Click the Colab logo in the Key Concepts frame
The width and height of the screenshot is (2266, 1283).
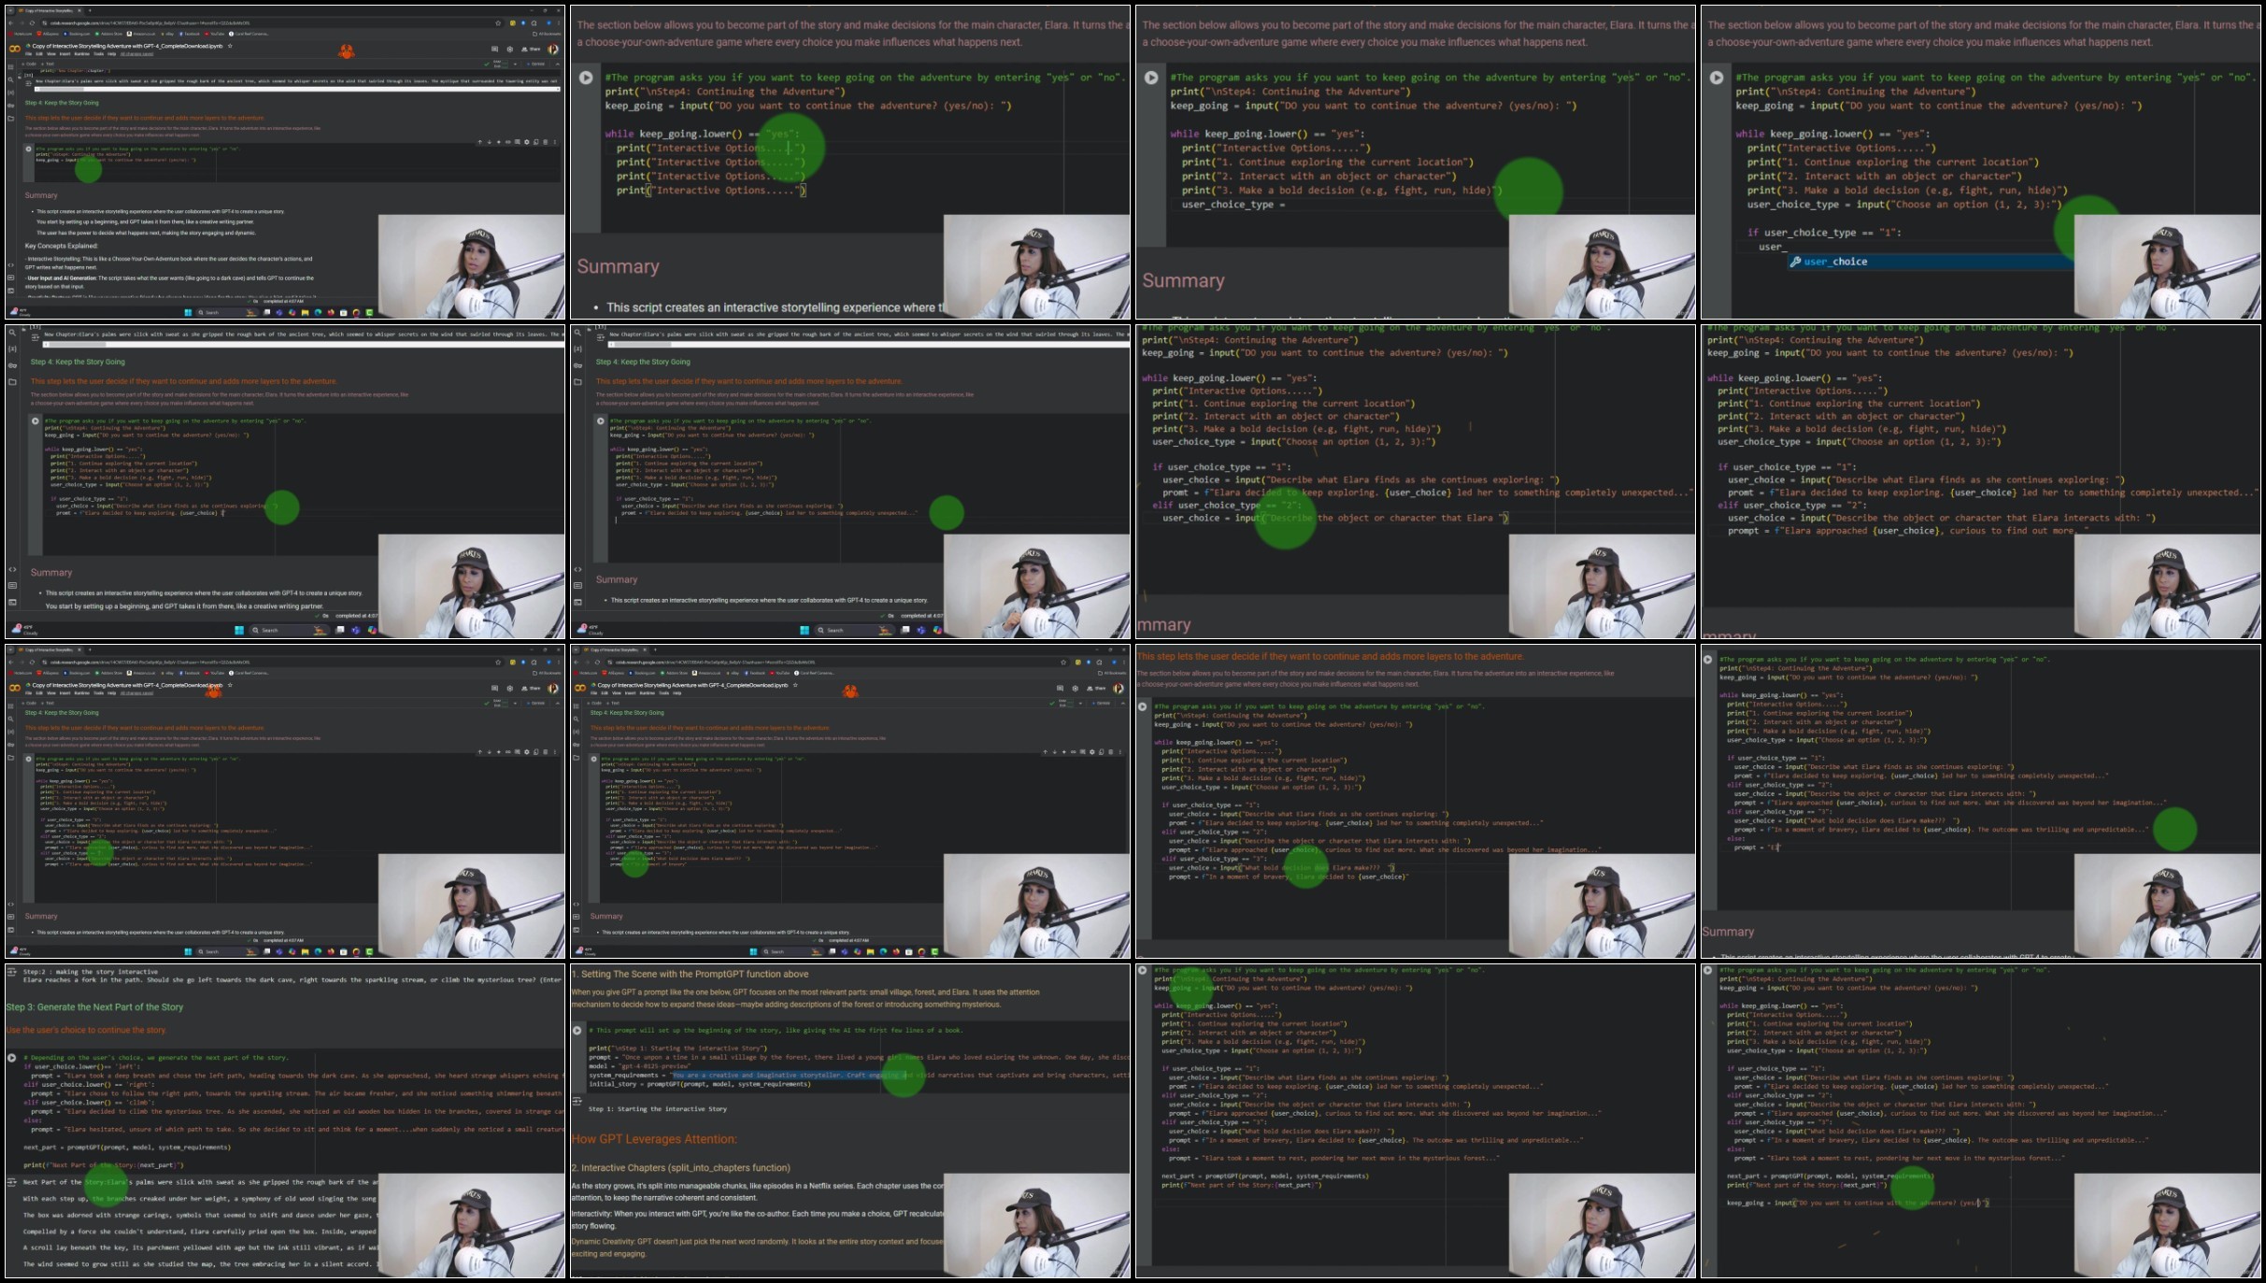pyautogui.click(x=15, y=49)
